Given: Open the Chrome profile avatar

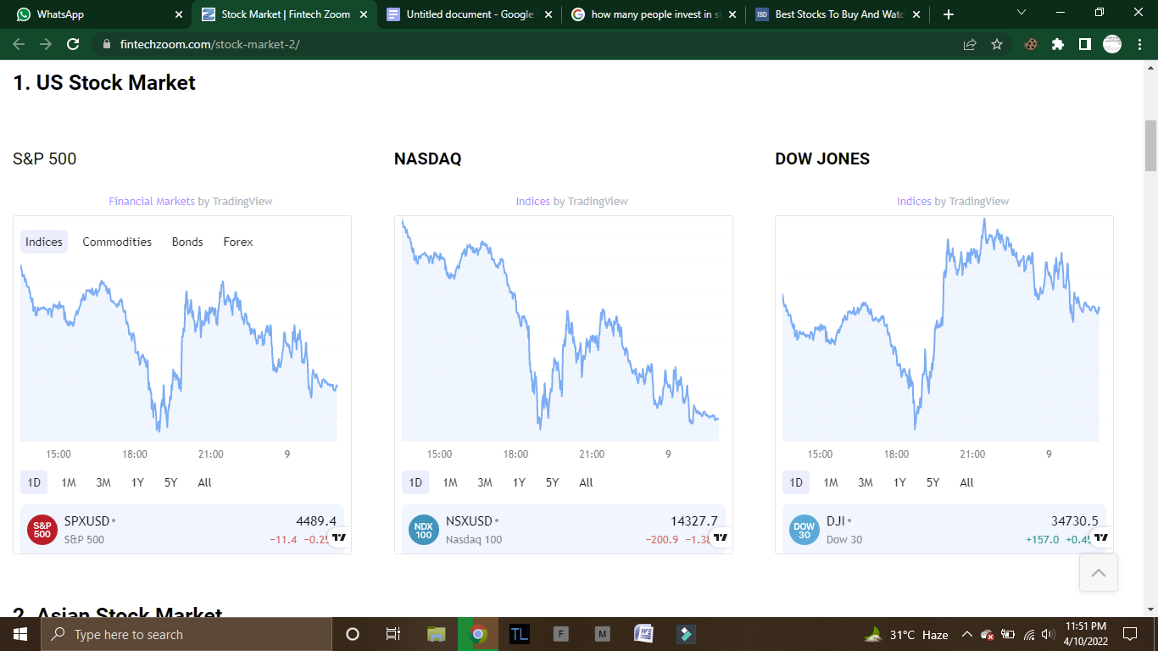Looking at the screenshot, I should (x=1112, y=44).
